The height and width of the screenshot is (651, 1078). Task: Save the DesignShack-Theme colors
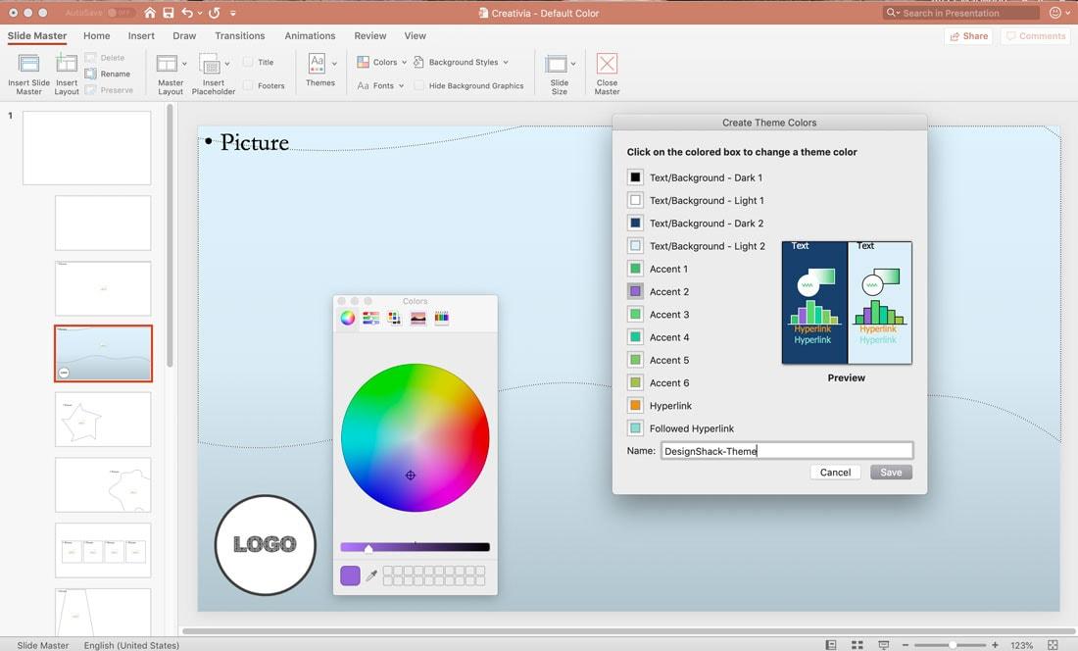click(x=890, y=472)
